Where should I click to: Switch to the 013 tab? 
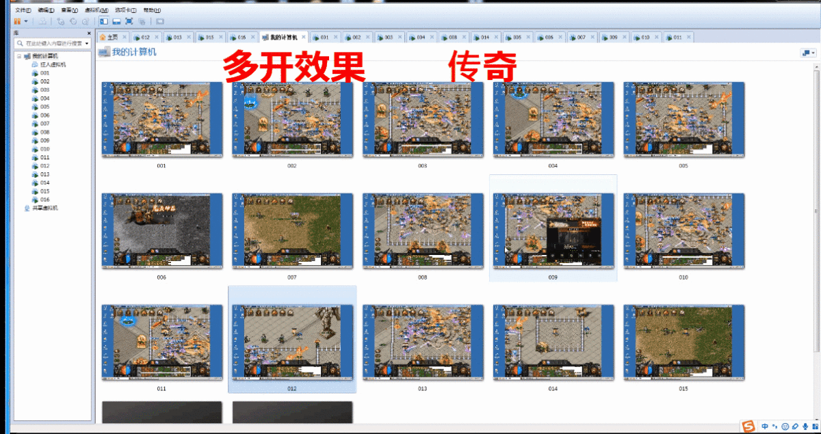coord(177,37)
